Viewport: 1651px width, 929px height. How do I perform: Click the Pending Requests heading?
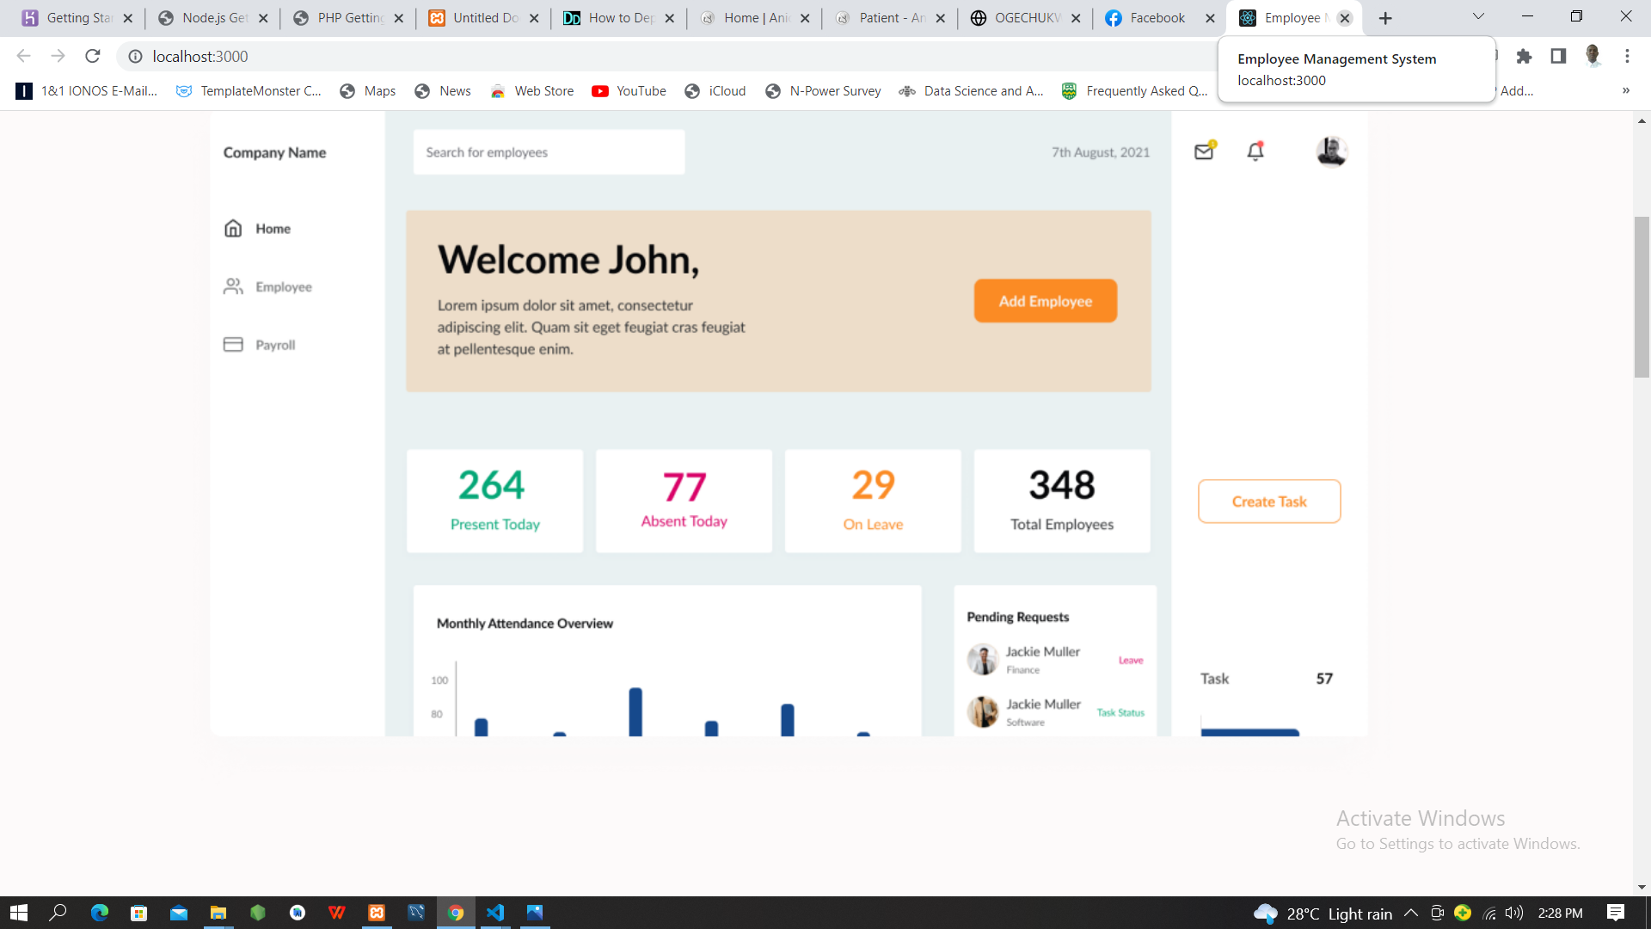tap(1018, 617)
